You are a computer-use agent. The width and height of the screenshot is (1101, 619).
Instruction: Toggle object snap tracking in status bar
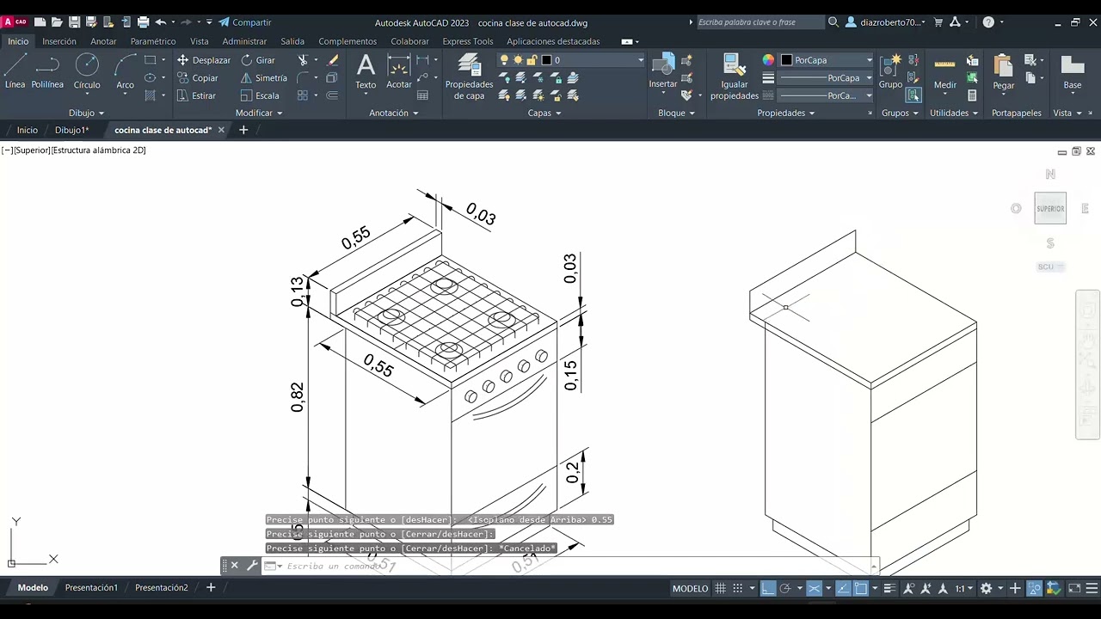point(842,589)
